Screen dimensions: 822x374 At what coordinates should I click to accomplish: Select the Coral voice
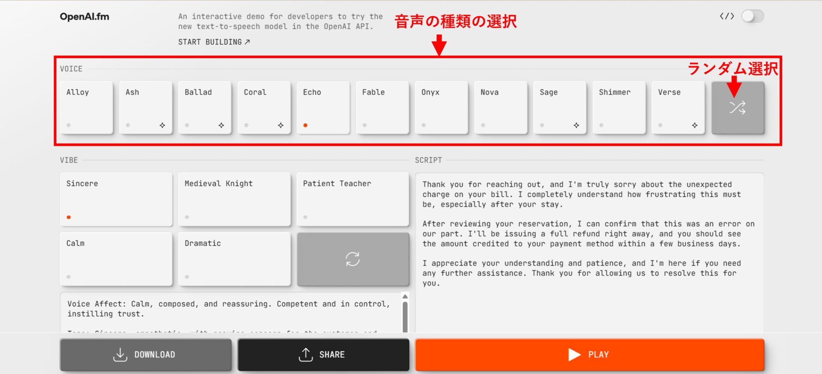(264, 108)
